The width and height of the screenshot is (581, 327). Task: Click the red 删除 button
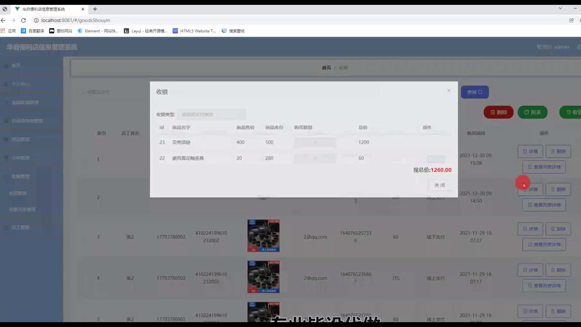pyautogui.click(x=498, y=112)
